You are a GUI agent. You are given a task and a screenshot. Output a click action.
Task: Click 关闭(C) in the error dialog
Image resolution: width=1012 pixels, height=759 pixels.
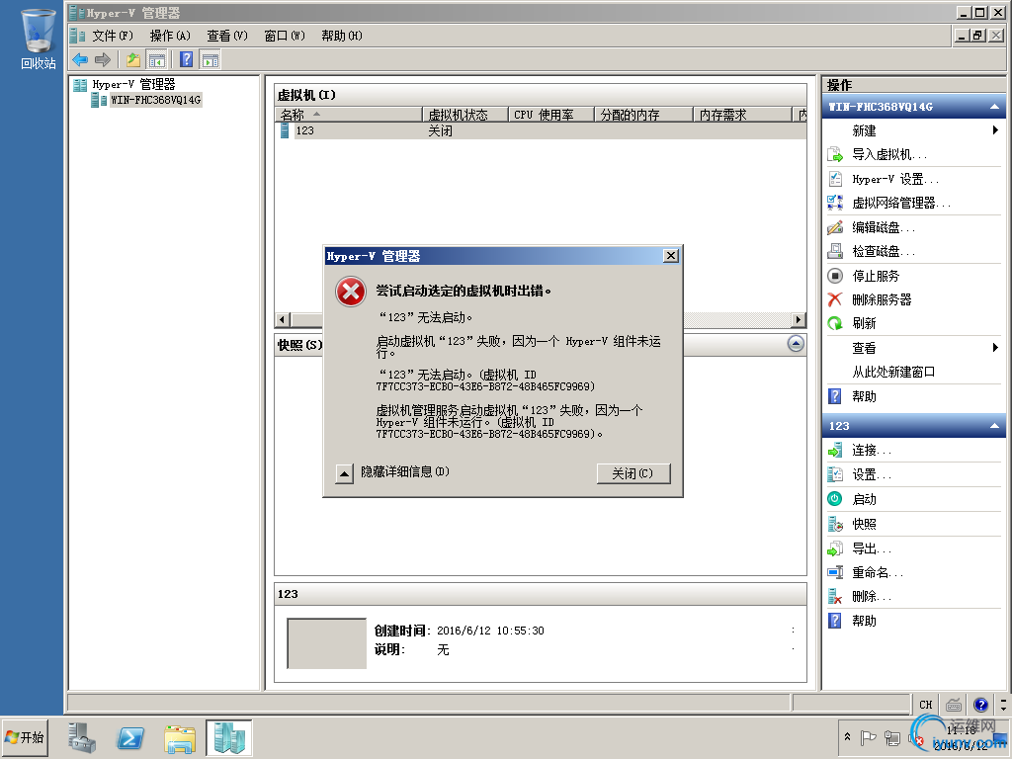click(633, 473)
